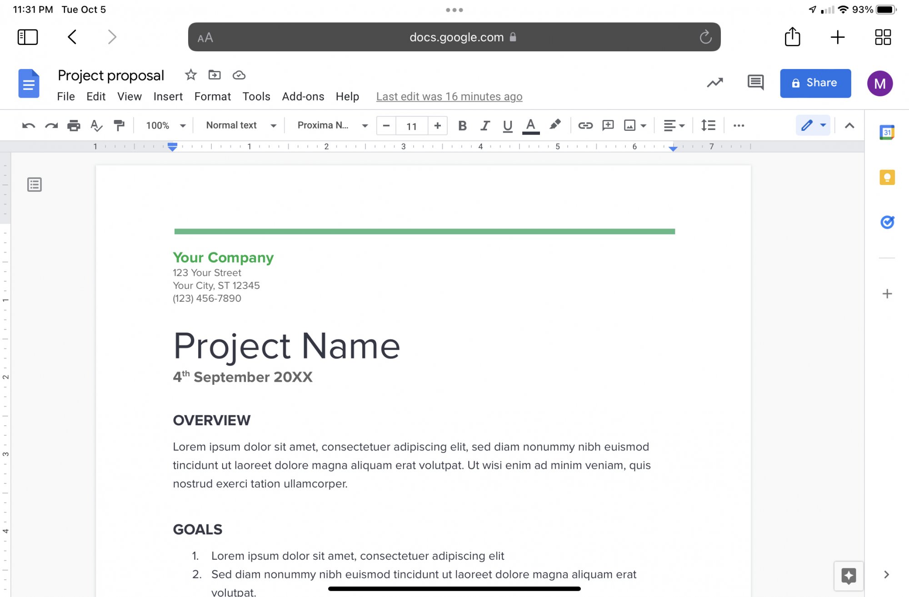
Task: Expand the Normal text styles dropdown
Action: (x=241, y=125)
